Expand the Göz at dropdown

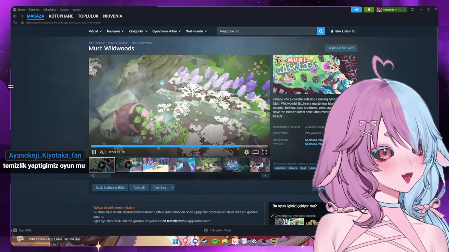coord(95,31)
